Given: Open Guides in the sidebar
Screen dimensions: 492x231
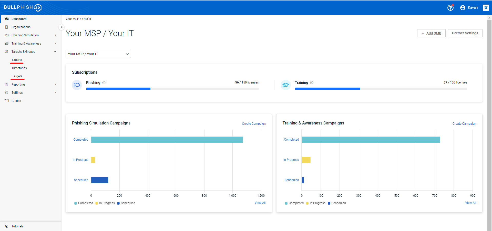Looking at the screenshot, I should pyautogui.click(x=31, y=101).
